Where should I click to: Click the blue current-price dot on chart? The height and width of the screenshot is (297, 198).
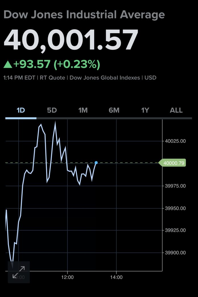click(96, 163)
